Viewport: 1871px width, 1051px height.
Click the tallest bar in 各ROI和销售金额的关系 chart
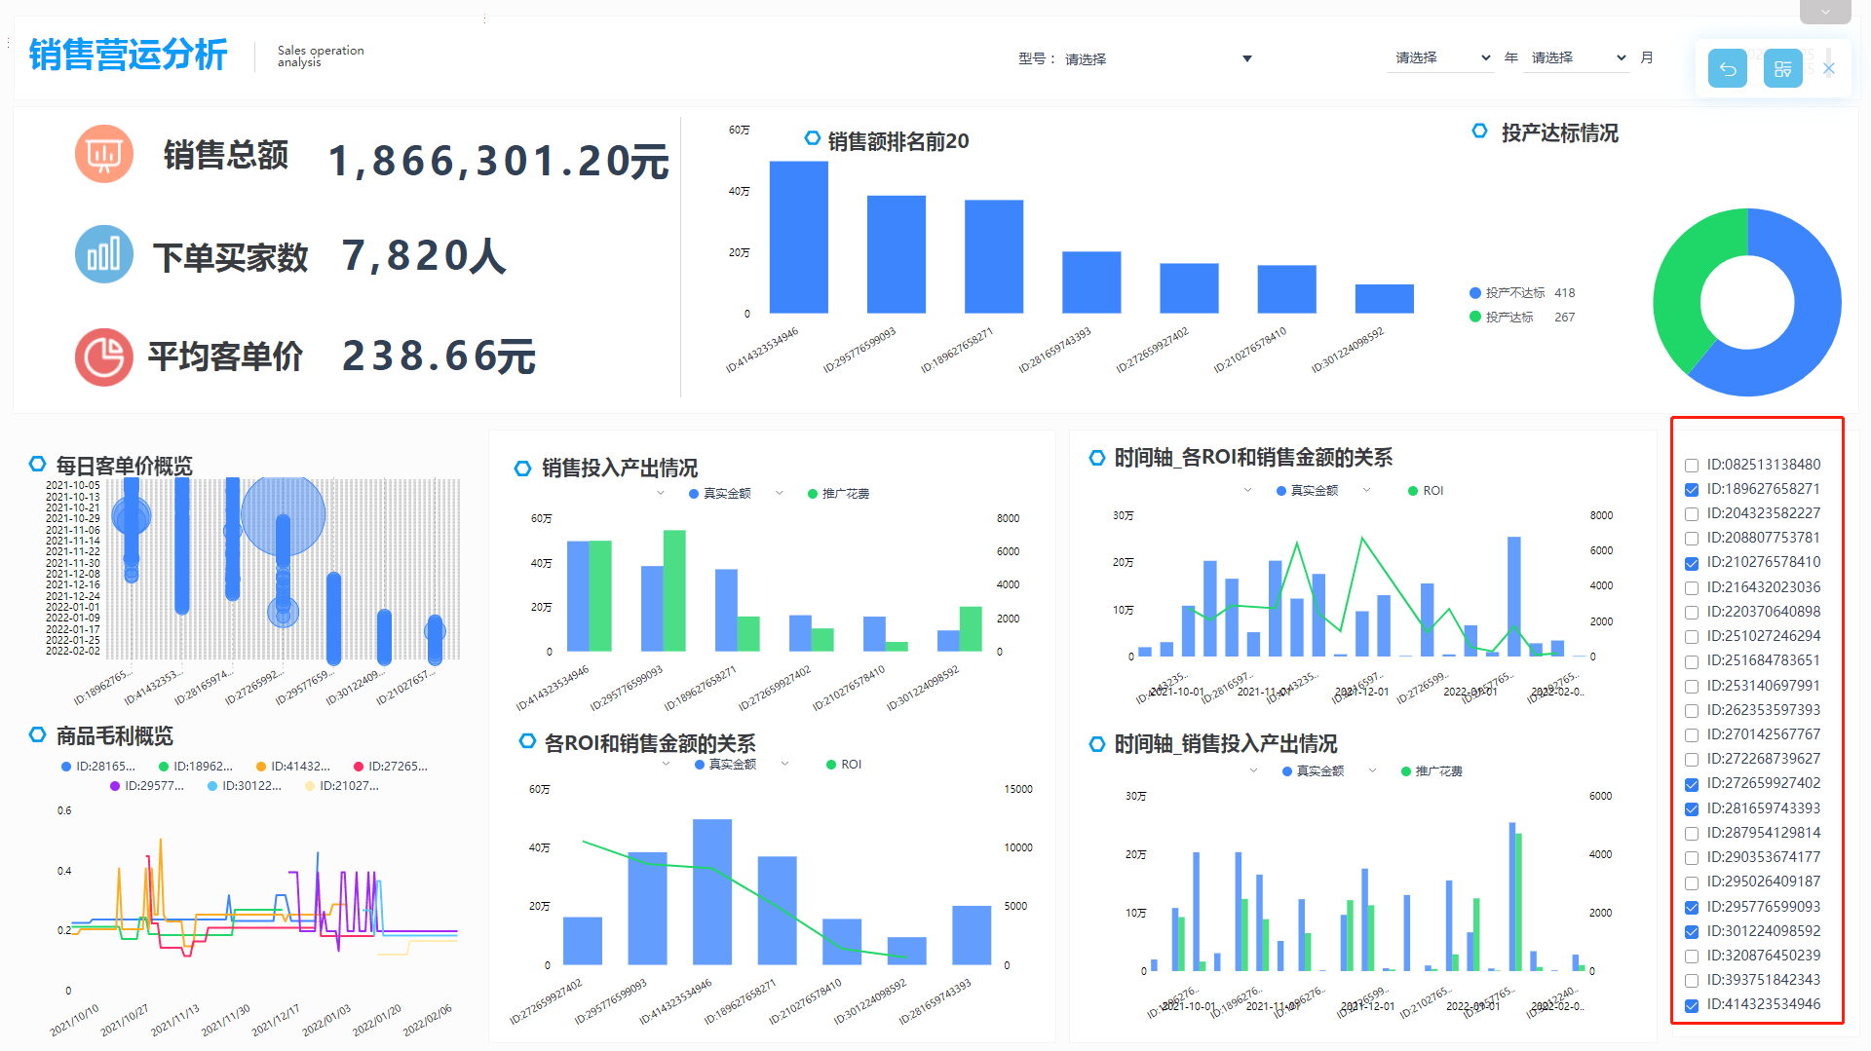coord(712,892)
